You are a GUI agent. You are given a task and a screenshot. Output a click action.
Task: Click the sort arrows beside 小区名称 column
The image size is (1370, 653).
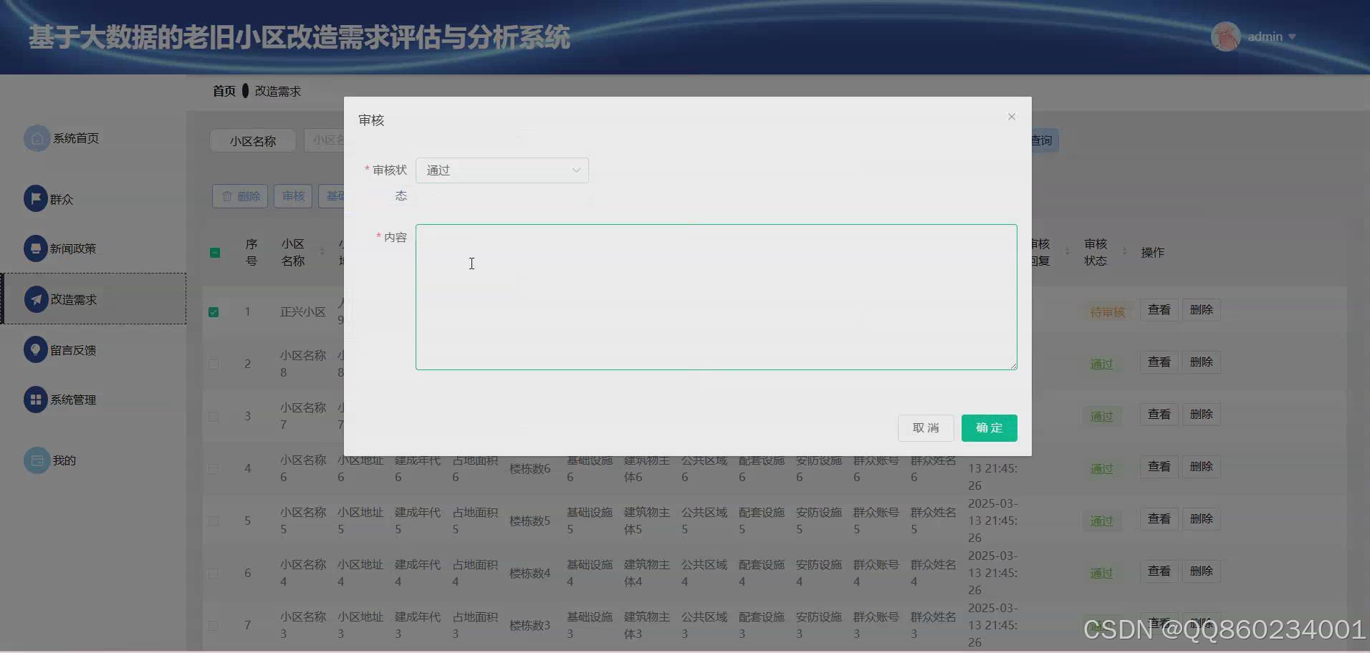[322, 252]
